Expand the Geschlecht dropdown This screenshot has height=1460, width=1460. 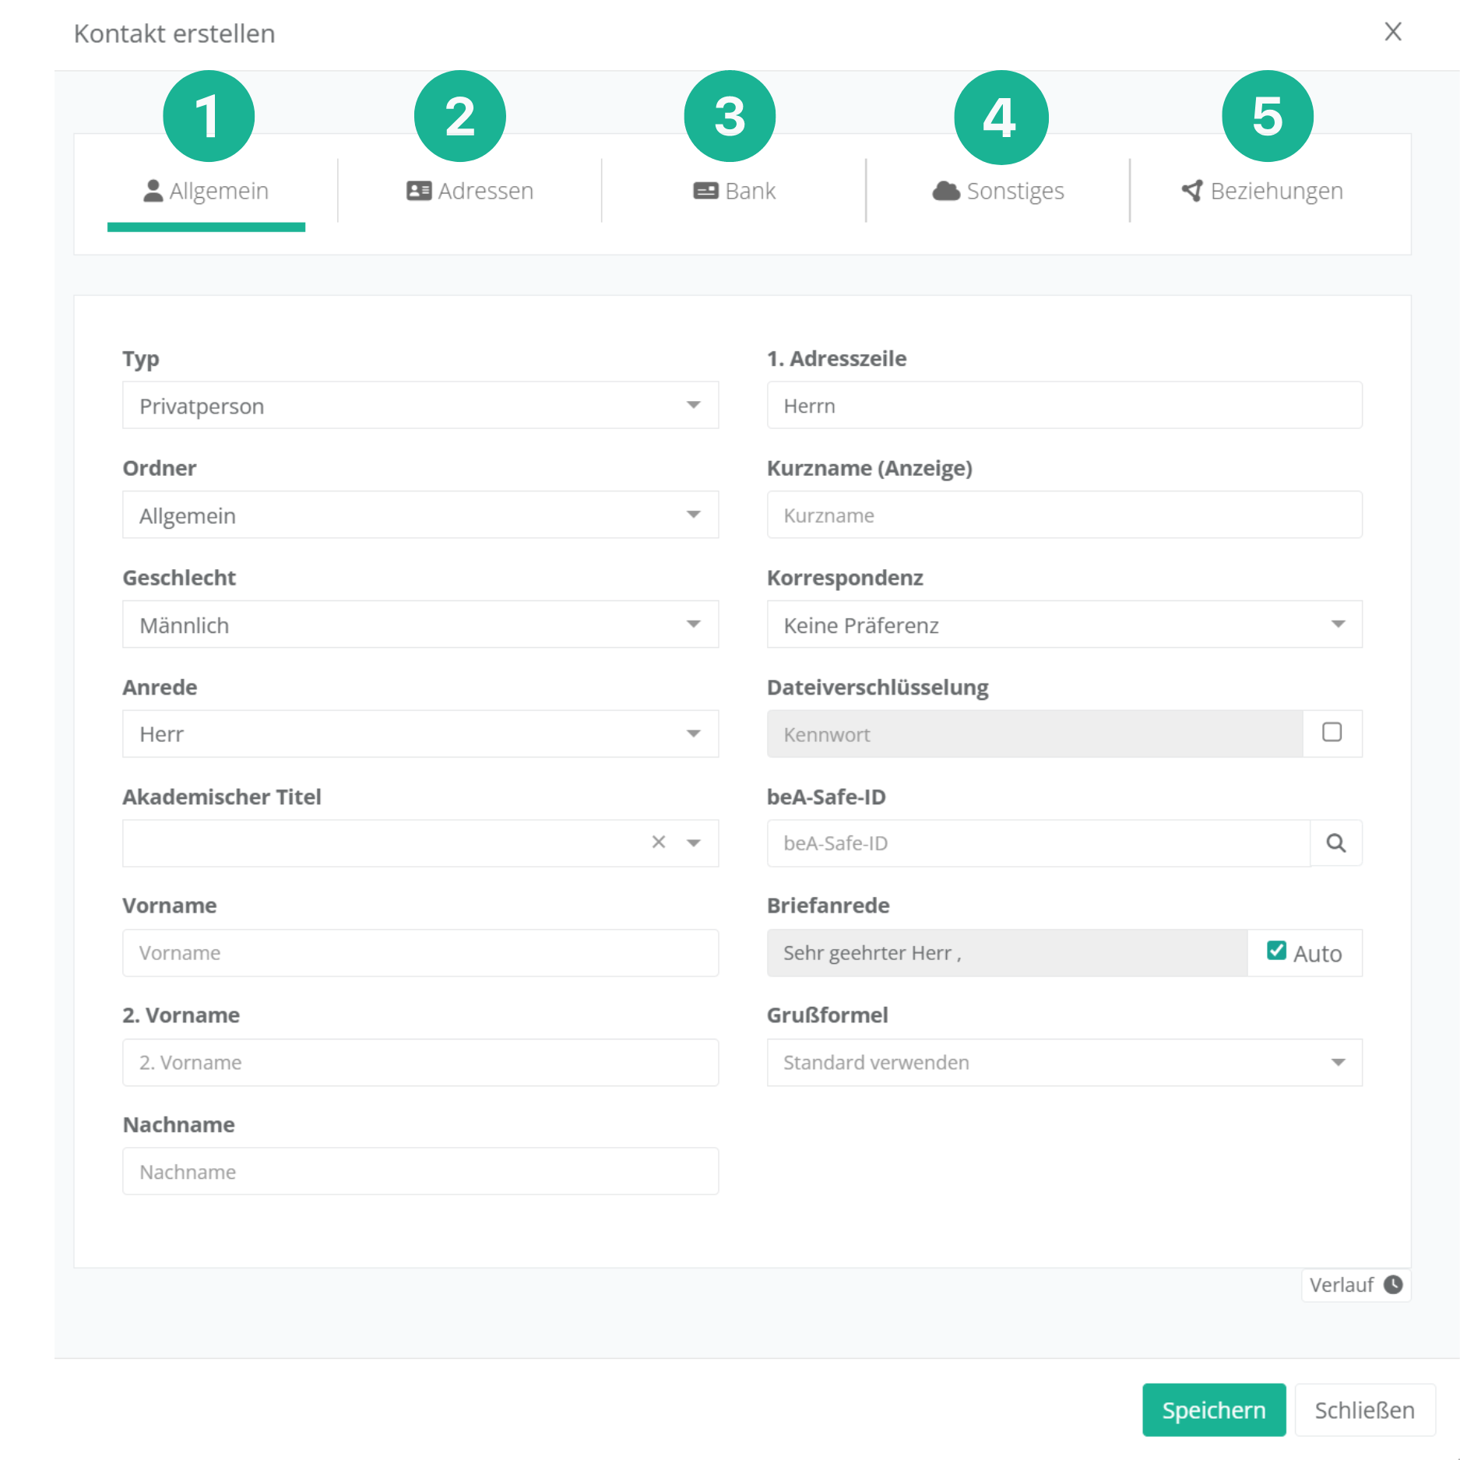pyautogui.click(x=420, y=624)
